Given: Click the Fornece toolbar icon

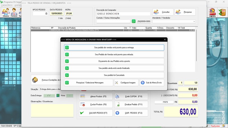Looking at the screenshot, I should tap(14, 12).
